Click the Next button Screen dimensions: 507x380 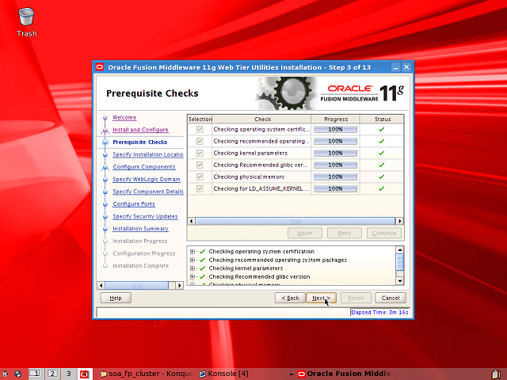click(x=321, y=298)
